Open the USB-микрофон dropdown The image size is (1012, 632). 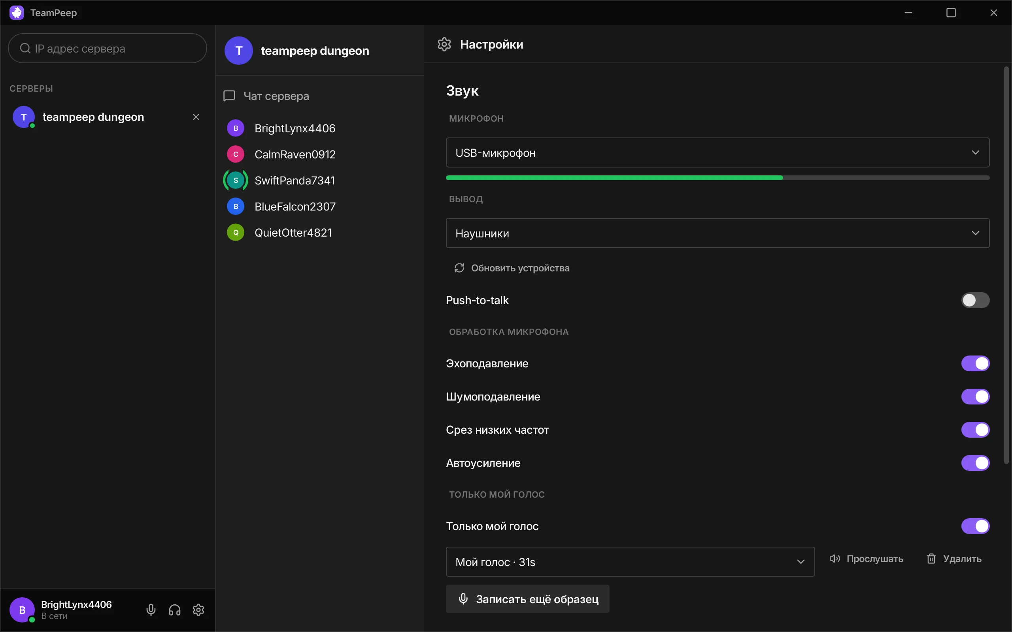coord(717,152)
